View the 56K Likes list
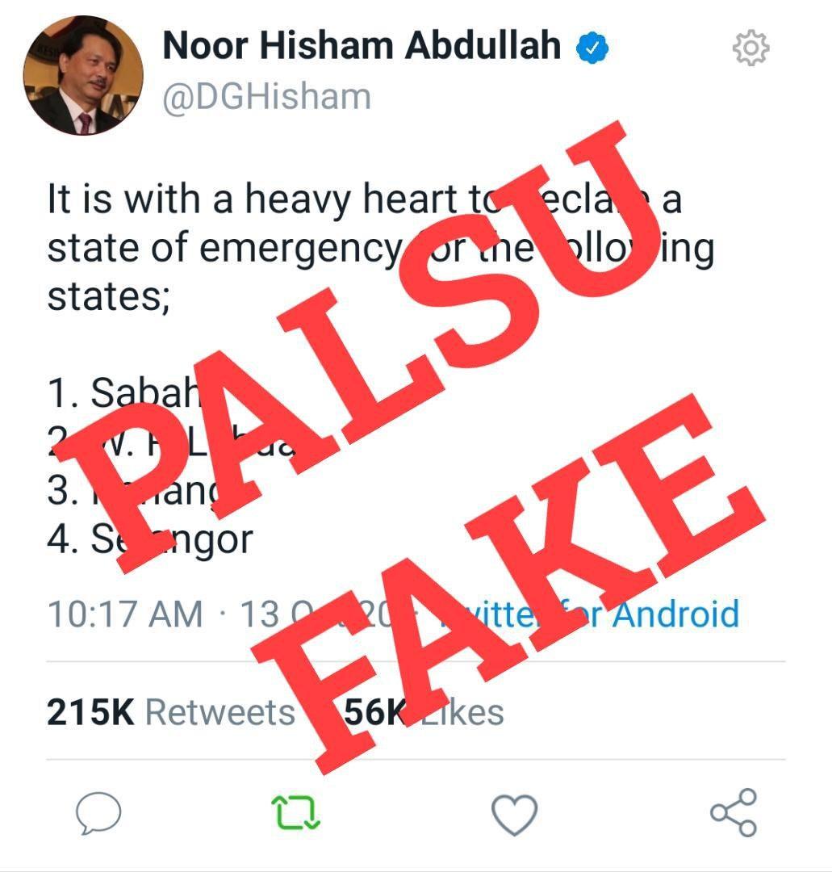 [x=424, y=712]
